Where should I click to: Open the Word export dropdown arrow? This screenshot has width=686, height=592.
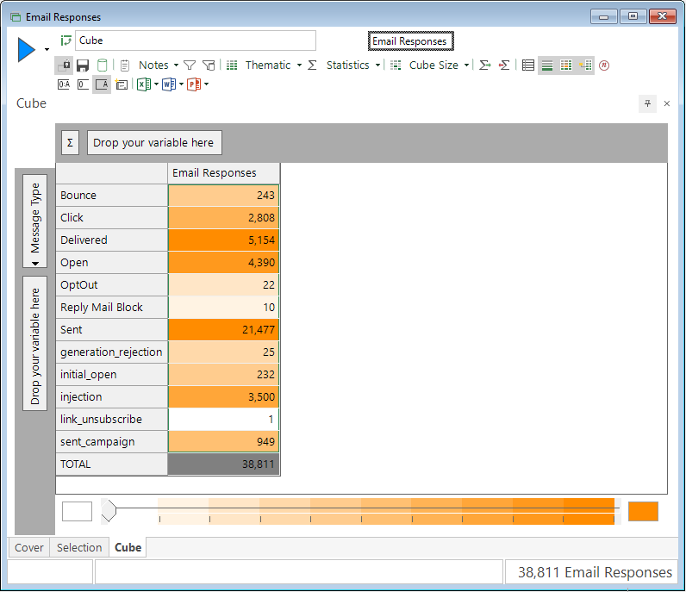[x=181, y=84]
